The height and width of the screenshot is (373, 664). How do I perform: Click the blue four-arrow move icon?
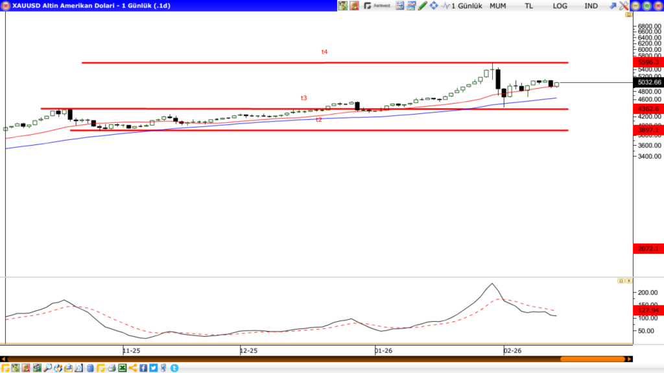pos(433,6)
